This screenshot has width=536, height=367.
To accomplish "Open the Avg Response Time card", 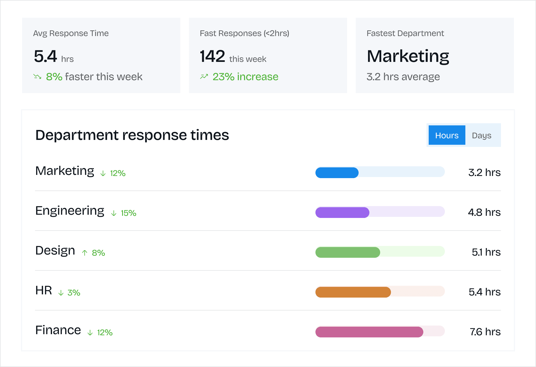I will (x=101, y=55).
